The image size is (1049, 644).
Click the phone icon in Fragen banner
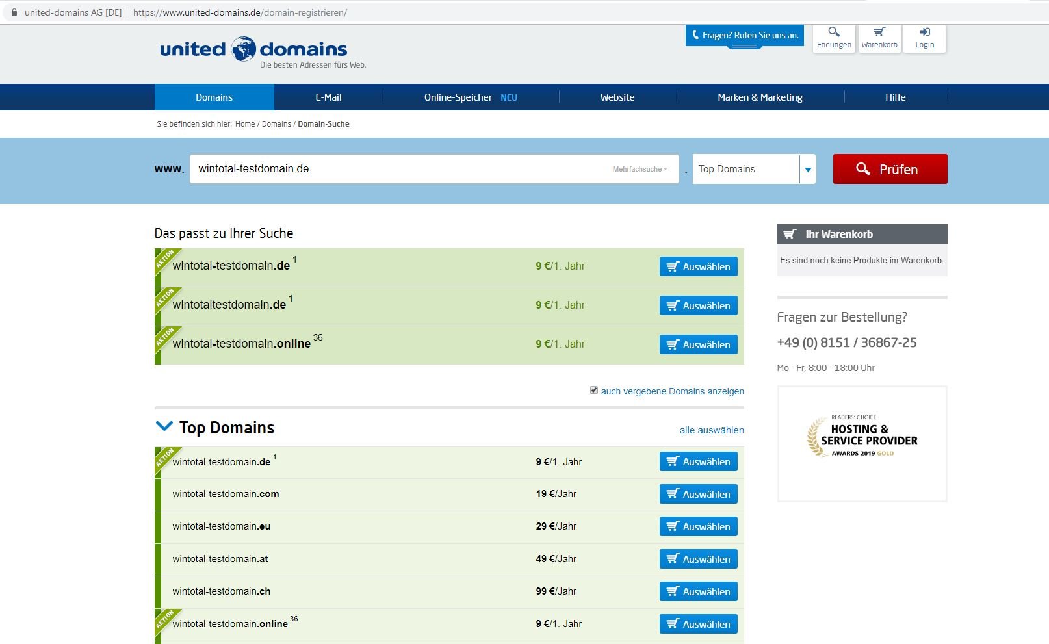pos(695,35)
